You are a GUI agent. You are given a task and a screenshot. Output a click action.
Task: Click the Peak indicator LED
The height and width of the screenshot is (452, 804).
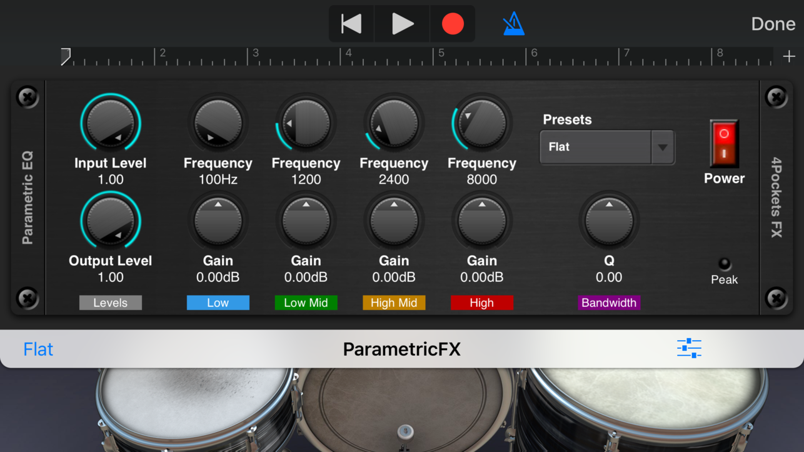pyautogui.click(x=725, y=263)
